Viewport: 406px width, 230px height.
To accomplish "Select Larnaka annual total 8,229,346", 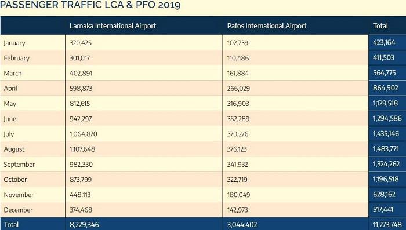I will 84,225.
